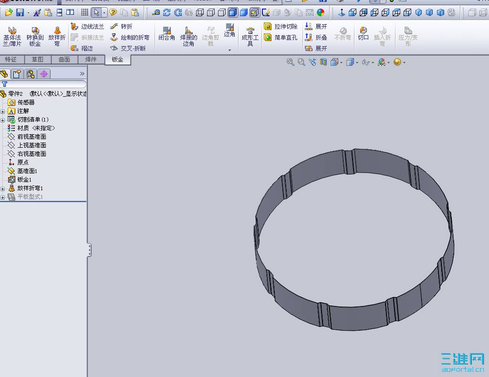Open View Orientation dropdown
This screenshot has width=489, height=377.
(x=342, y=62)
